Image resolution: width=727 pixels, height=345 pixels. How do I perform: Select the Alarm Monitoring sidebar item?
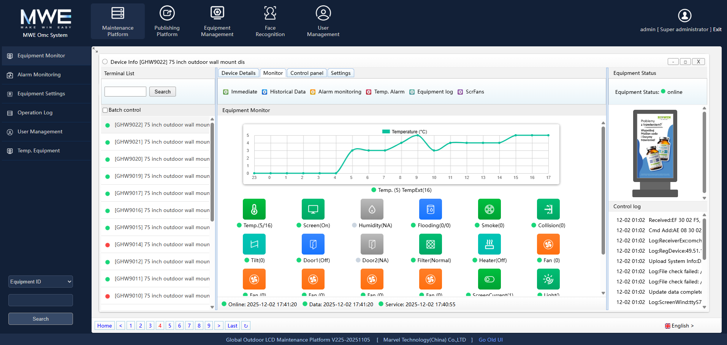point(39,74)
